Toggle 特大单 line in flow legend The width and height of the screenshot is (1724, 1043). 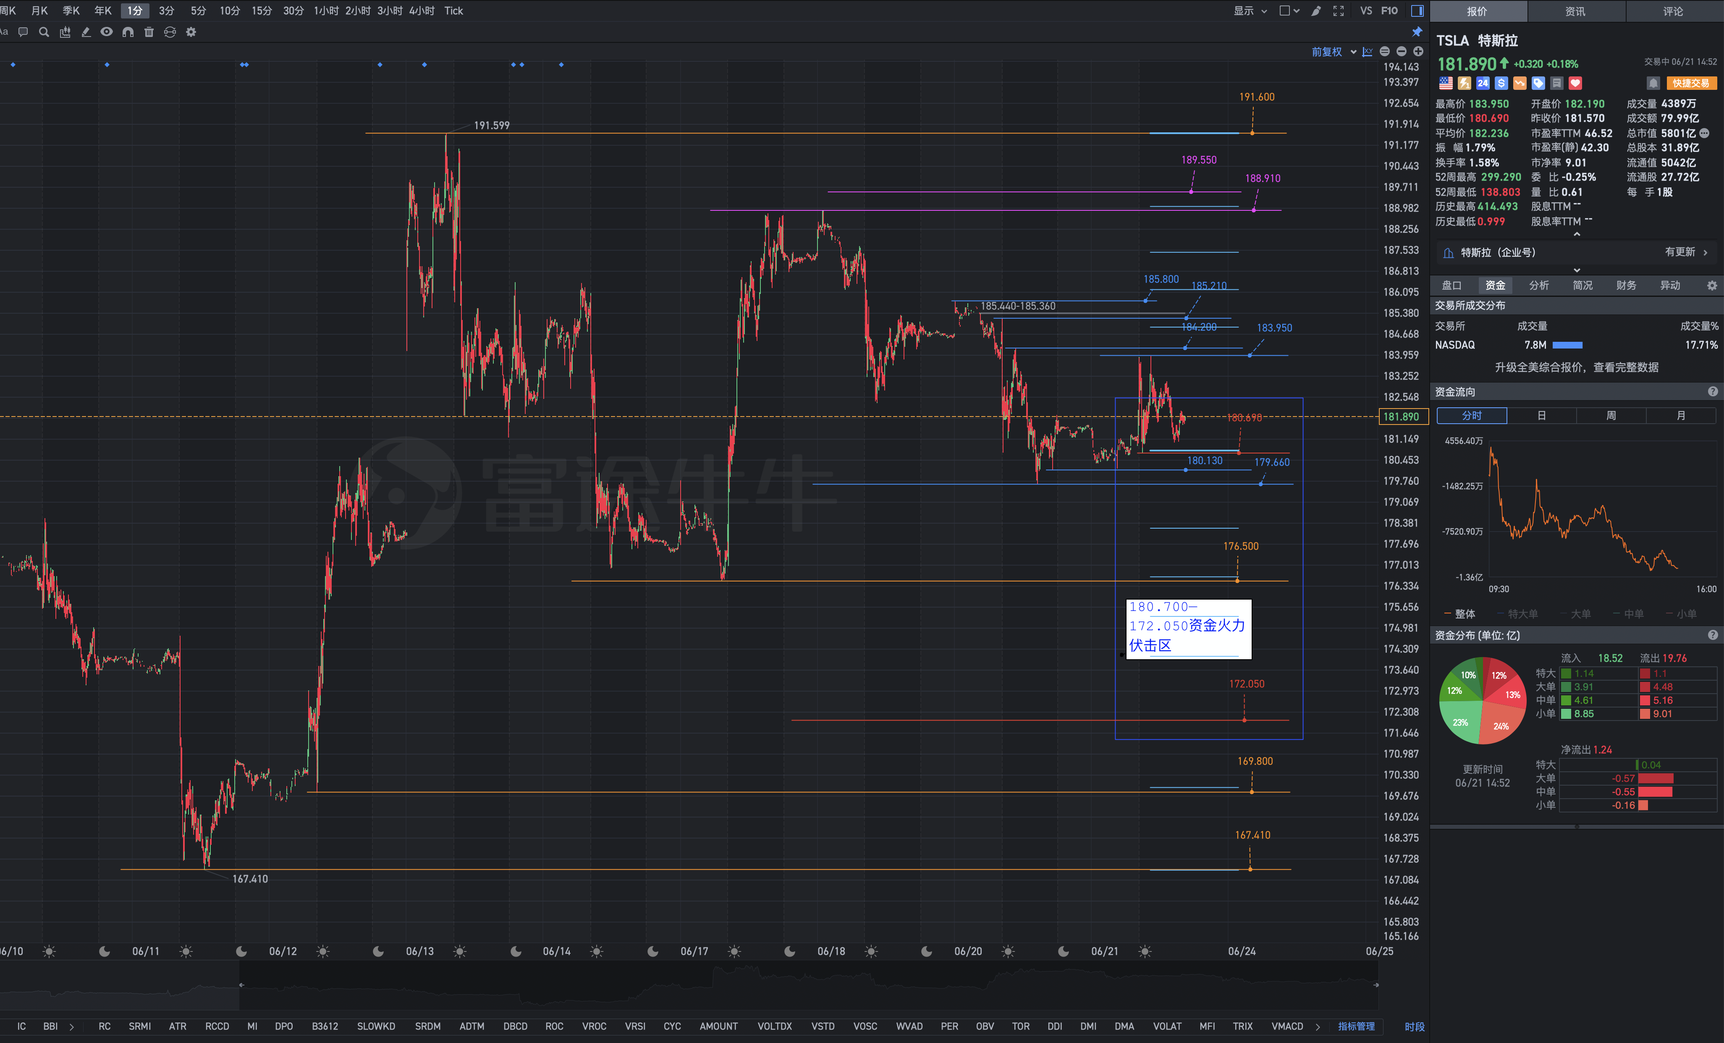coord(1517,614)
